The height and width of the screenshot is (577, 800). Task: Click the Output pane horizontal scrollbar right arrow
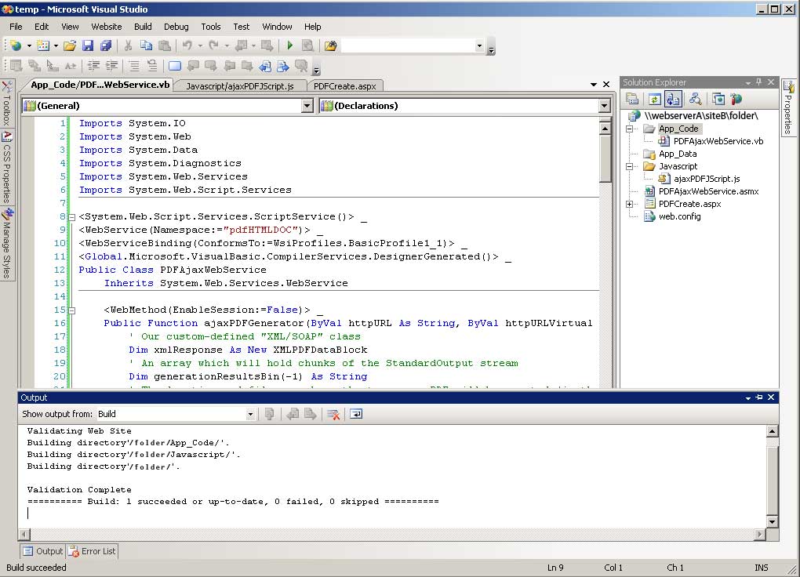click(760, 534)
